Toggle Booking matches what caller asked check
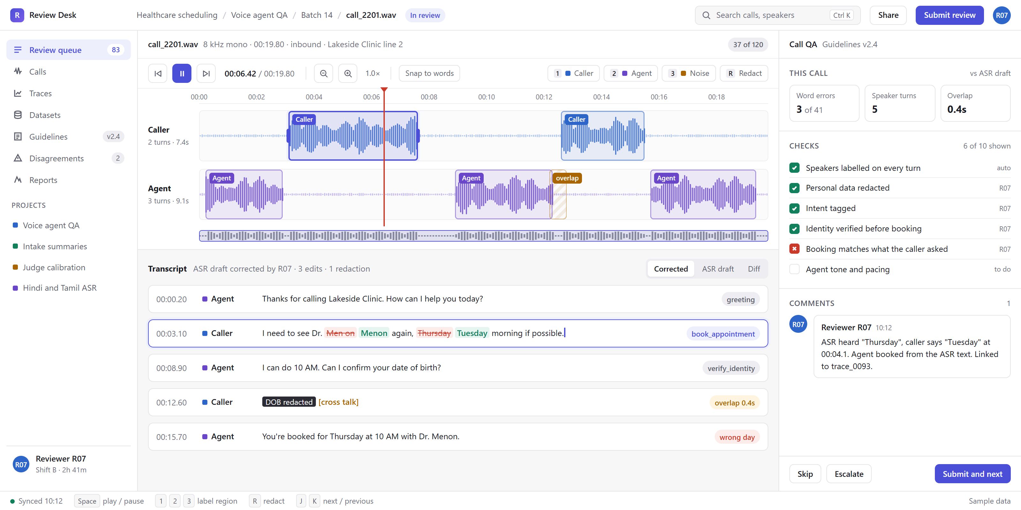This screenshot has width=1021, height=510. 794,249
